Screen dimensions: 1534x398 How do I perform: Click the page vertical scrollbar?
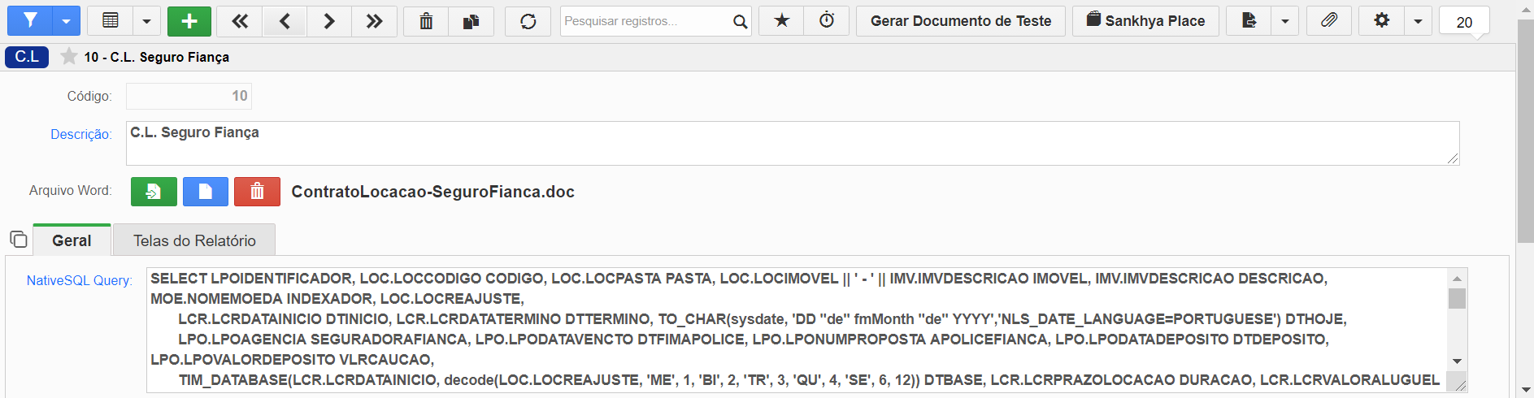tap(1525, 130)
